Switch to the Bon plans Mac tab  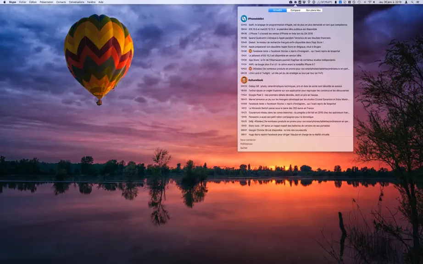[x=313, y=10]
